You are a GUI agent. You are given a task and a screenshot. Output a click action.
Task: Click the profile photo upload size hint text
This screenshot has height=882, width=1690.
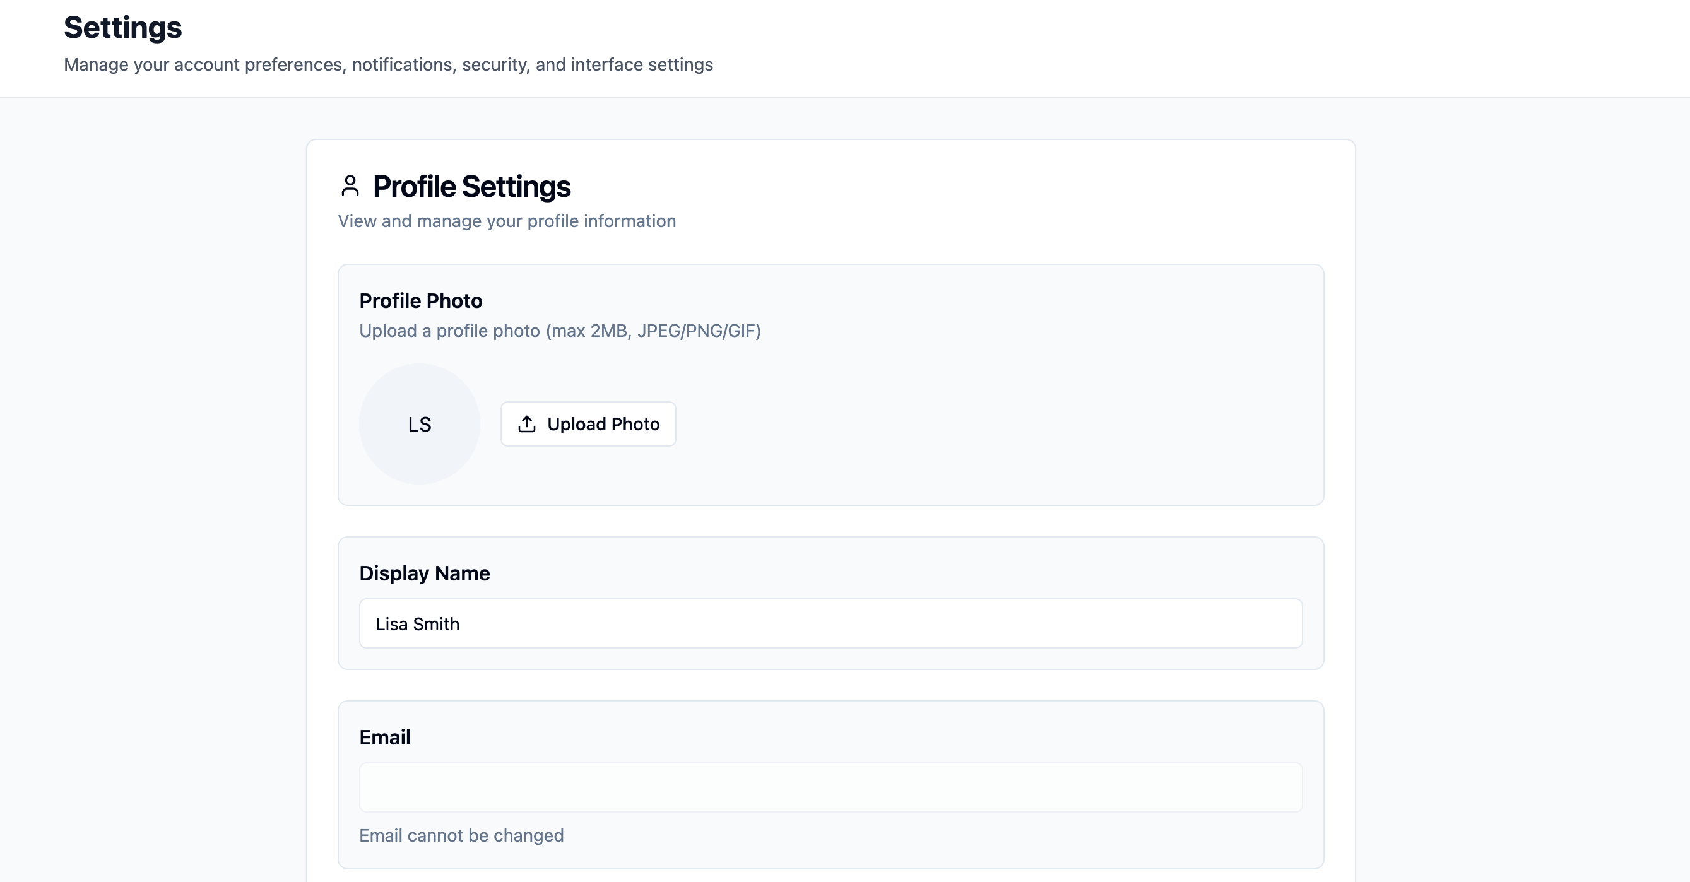click(x=559, y=331)
